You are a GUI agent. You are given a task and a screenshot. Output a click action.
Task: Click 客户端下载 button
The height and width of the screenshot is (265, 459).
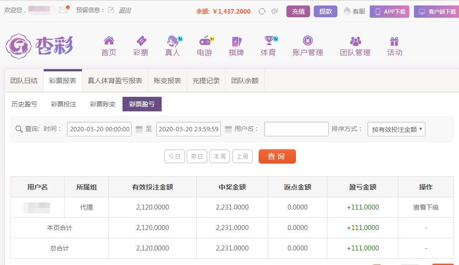click(436, 11)
